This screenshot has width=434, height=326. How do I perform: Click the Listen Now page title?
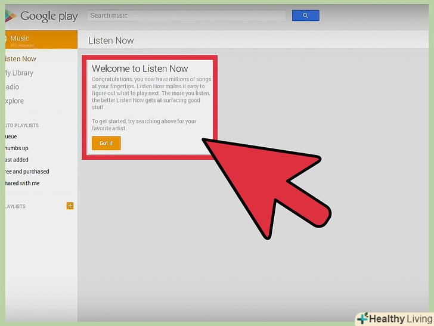pos(111,41)
